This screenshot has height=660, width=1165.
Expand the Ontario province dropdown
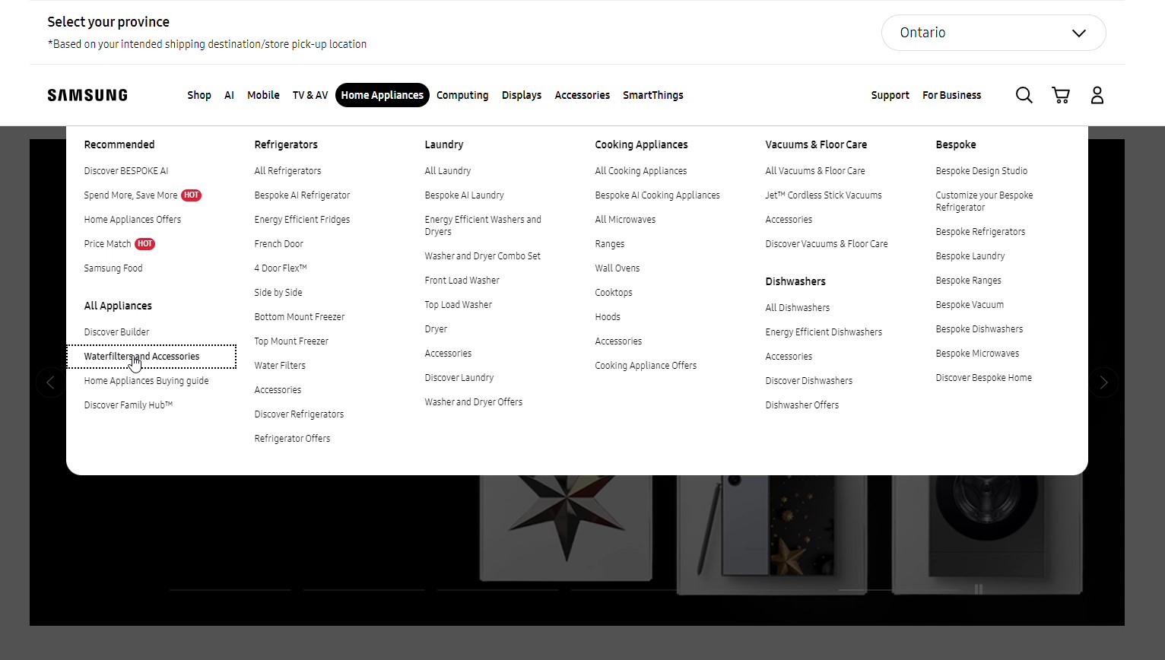click(x=993, y=33)
